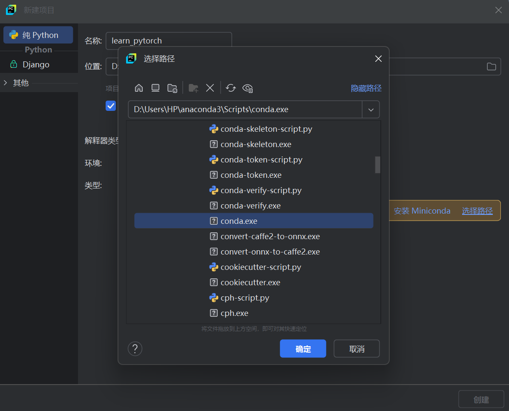Close the 选择路径 dialog
The height and width of the screenshot is (411, 509).
coord(378,58)
